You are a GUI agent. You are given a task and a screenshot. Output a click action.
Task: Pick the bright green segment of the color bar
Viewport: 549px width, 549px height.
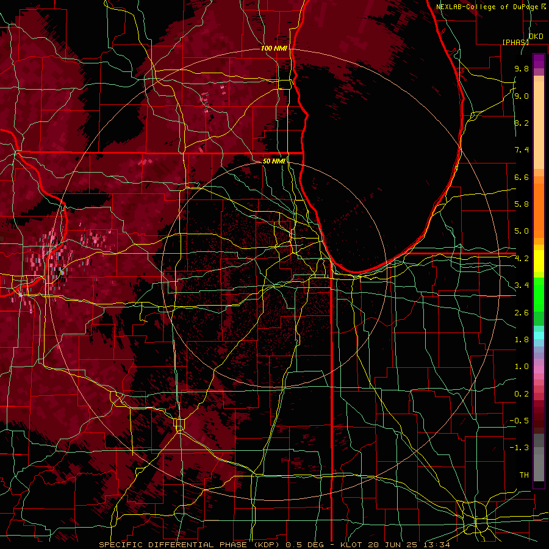pos(539,296)
